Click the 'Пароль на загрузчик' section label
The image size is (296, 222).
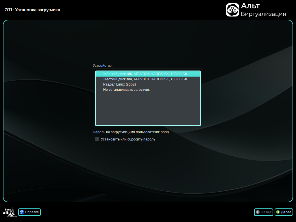[x=131, y=132]
